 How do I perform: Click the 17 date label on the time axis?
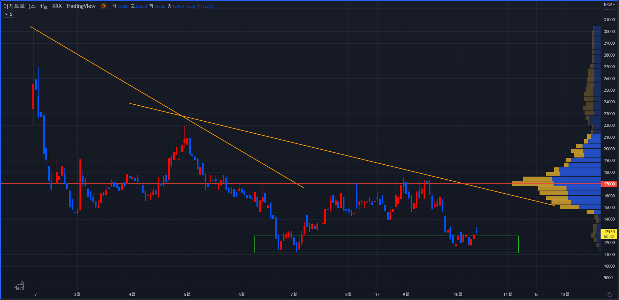tap(377, 294)
